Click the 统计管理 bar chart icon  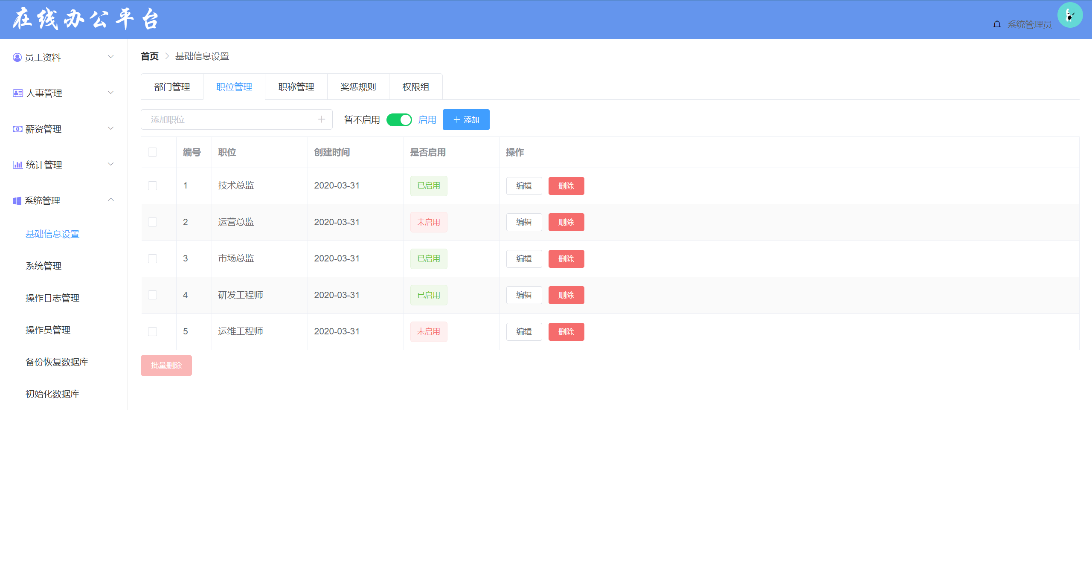(17, 165)
